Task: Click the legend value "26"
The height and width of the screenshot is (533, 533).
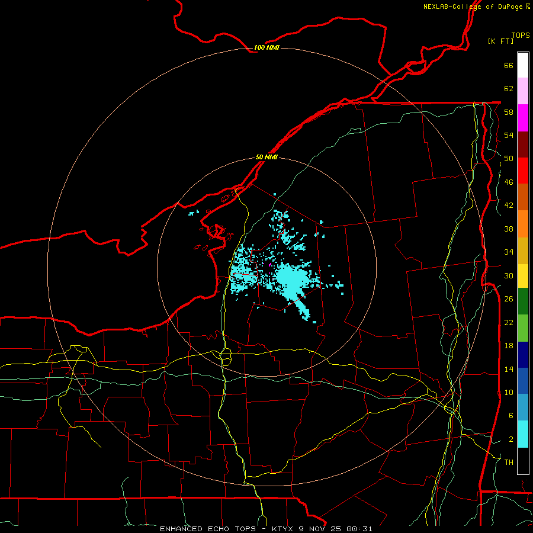Action: 509,298
